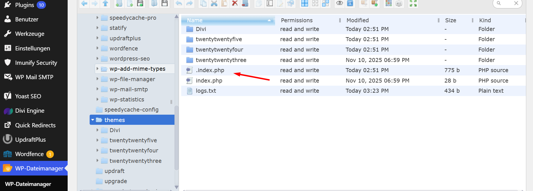The image size is (533, 191).
Task: Cut selected items with scissors icon
Action: tap(214, 3)
